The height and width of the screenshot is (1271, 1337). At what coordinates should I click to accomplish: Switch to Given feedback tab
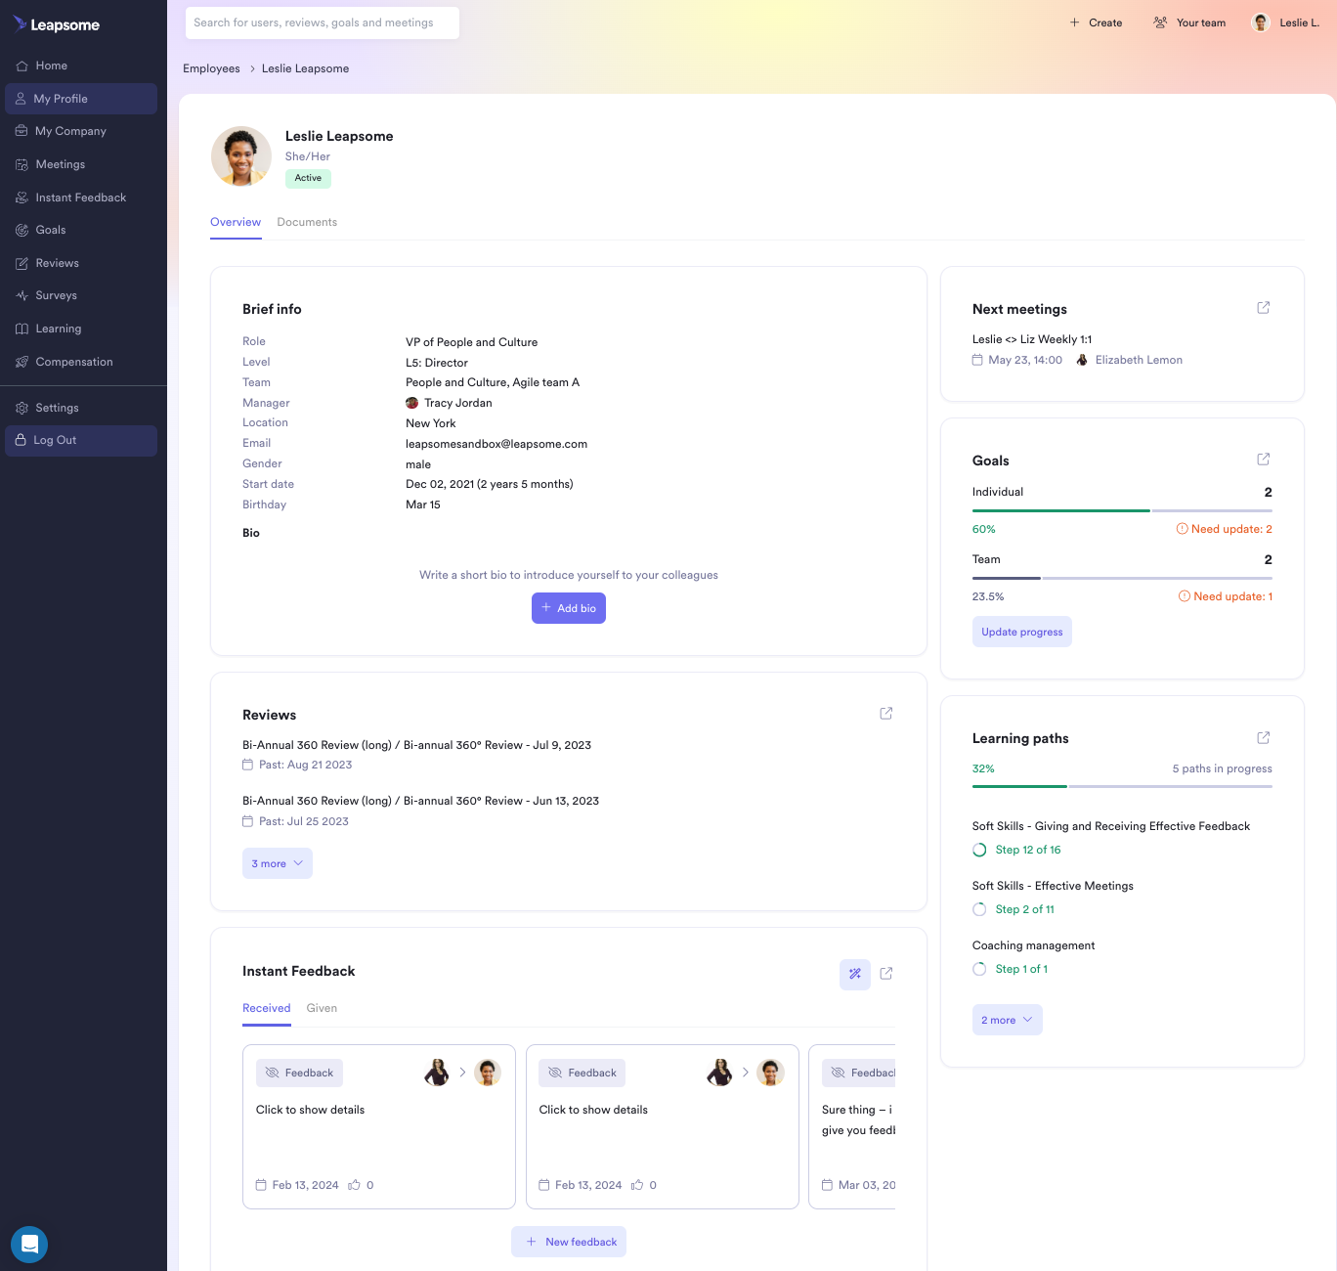[322, 1008]
